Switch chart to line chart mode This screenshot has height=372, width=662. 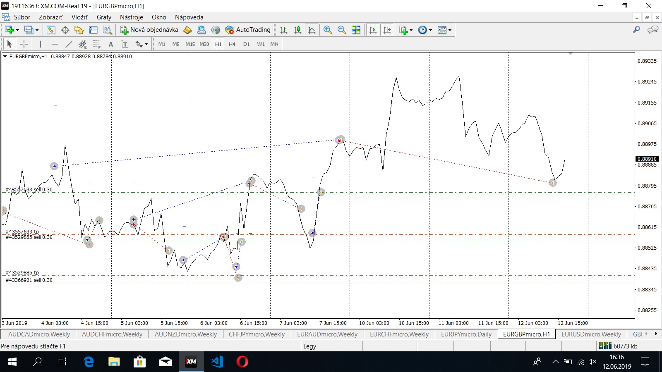pyautogui.click(x=312, y=30)
